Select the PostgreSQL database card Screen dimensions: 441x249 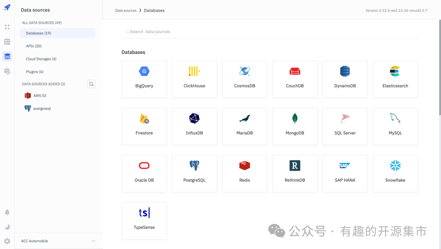tap(194, 173)
